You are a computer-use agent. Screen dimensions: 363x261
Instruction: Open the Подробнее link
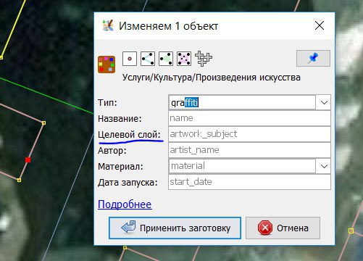(125, 204)
